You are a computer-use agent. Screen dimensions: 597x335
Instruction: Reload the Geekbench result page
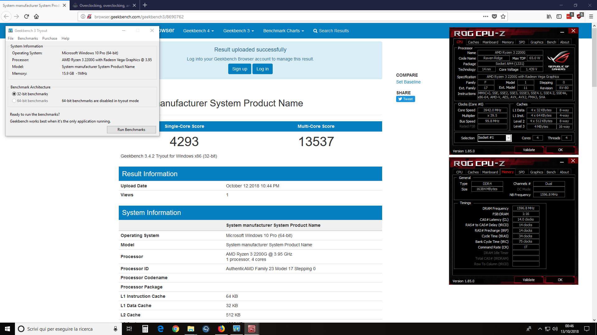(x=26, y=16)
